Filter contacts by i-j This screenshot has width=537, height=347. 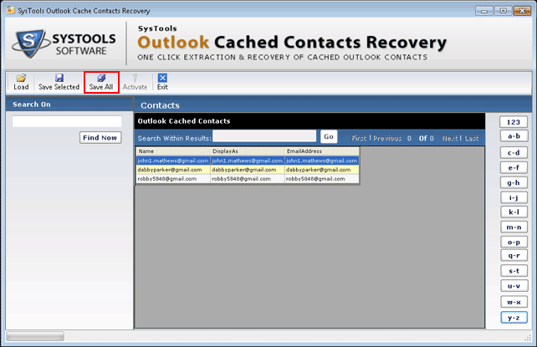pos(514,198)
